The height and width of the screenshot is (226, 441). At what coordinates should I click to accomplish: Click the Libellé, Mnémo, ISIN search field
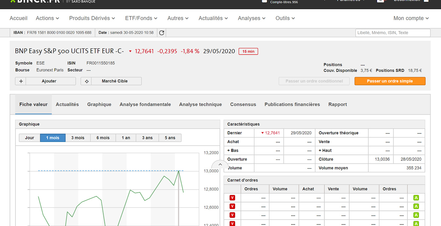coord(393,33)
